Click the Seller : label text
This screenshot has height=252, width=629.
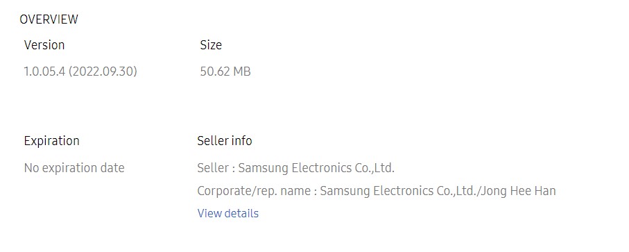[216, 168]
